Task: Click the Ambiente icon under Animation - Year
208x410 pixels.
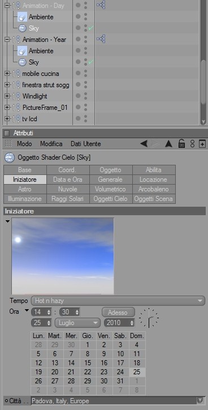Action: coord(23,51)
